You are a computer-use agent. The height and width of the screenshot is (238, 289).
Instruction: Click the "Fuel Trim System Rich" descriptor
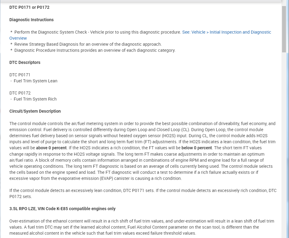coord(35,99)
